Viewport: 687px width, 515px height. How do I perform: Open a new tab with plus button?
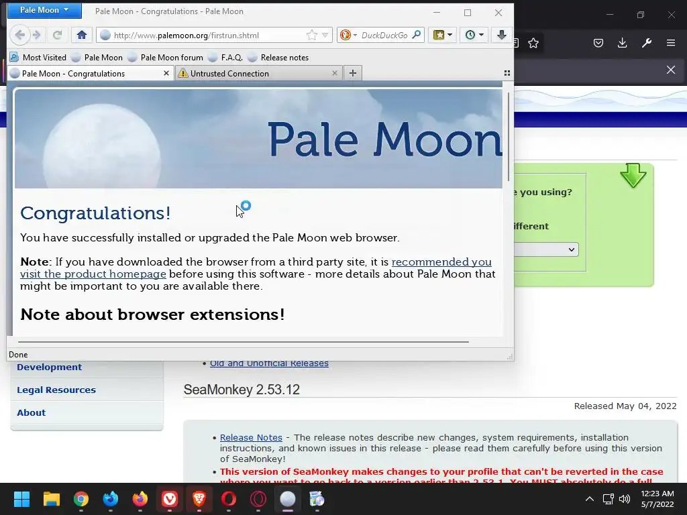[x=353, y=73]
